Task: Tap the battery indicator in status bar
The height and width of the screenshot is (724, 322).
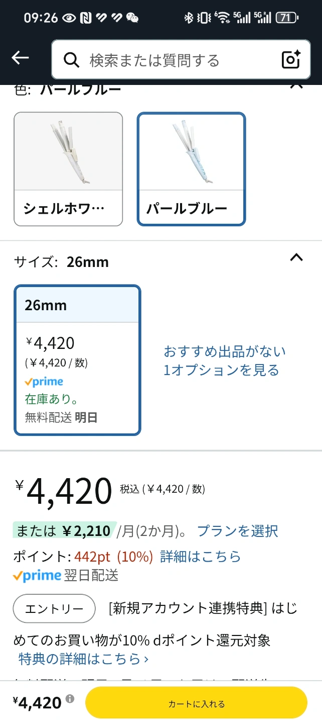Action: tap(287, 18)
